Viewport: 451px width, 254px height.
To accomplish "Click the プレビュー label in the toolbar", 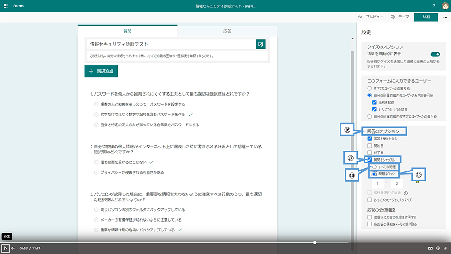I will (x=374, y=17).
